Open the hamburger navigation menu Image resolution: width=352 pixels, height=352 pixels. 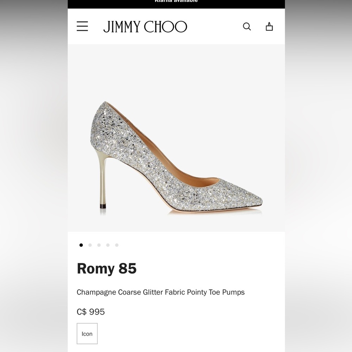point(82,26)
